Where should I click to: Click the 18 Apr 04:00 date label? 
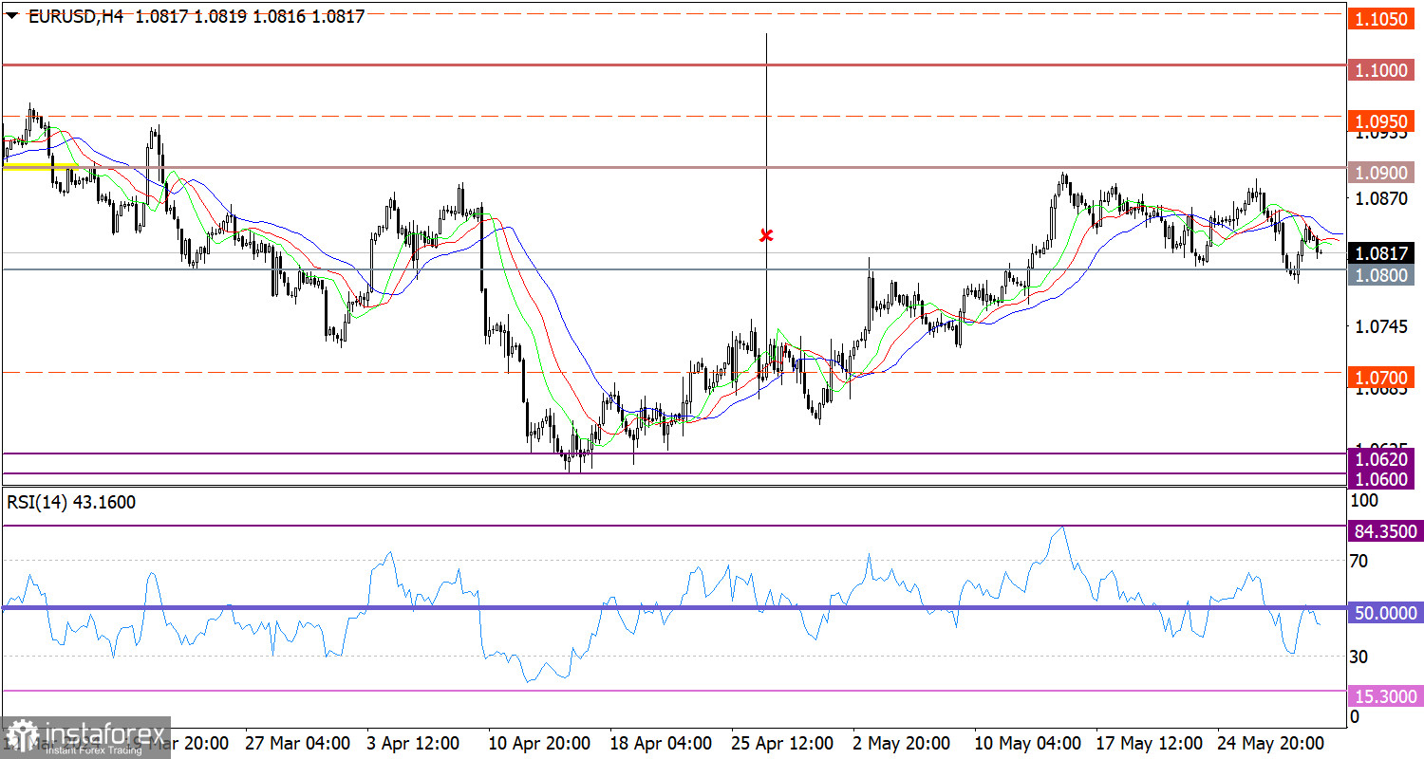661,743
